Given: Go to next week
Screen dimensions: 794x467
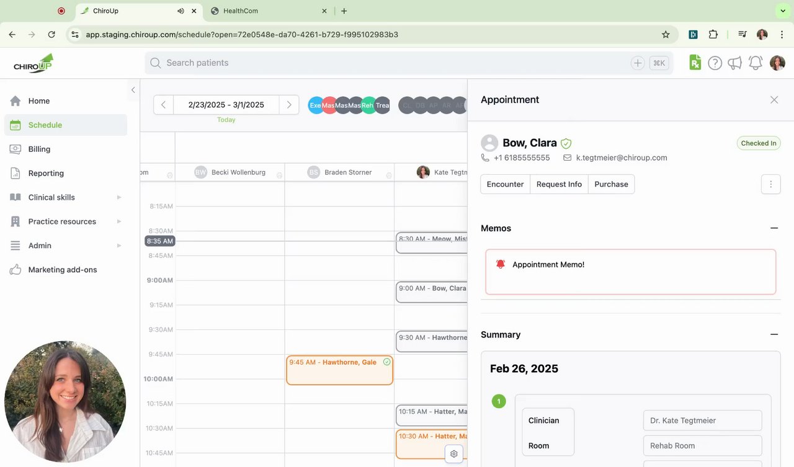Looking at the screenshot, I should (x=289, y=105).
